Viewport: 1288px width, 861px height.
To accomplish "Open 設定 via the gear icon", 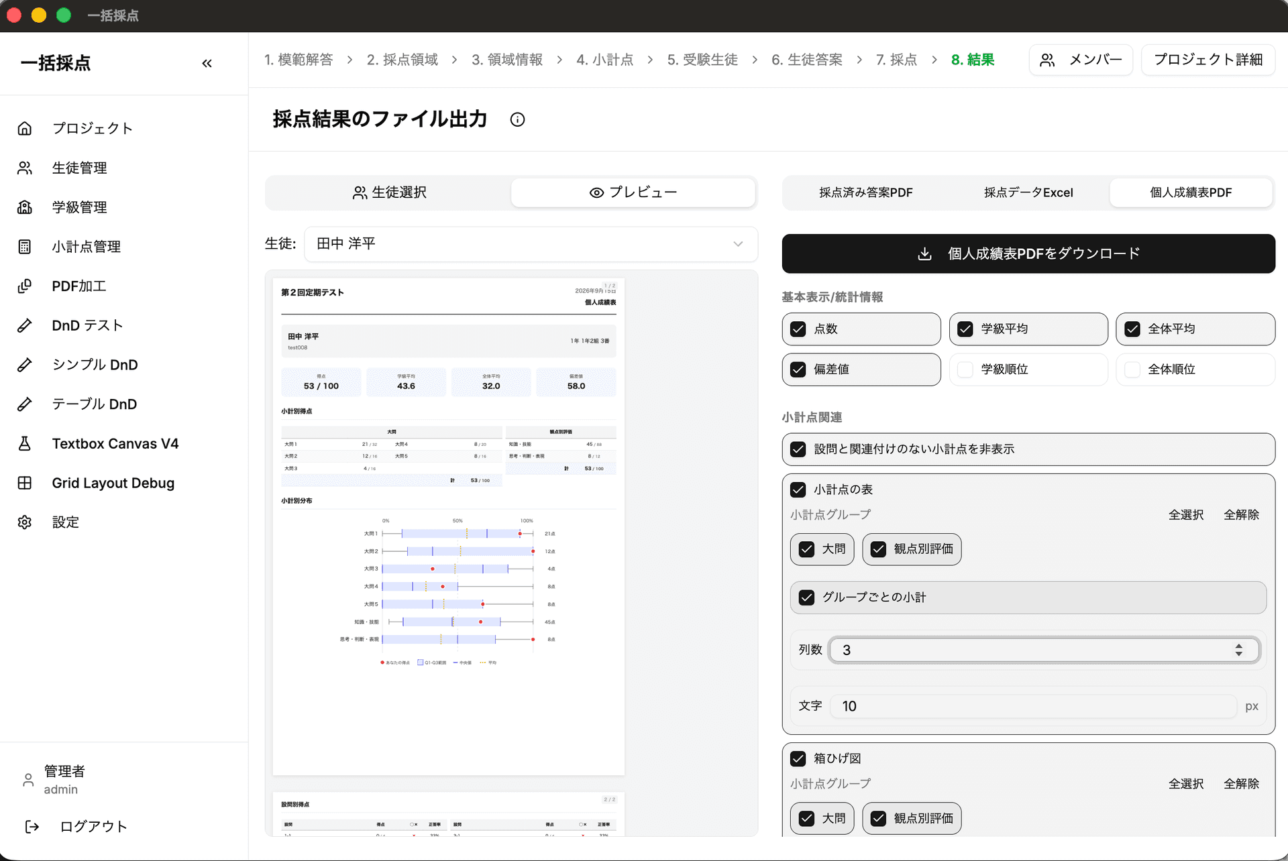I will pos(25,522).
